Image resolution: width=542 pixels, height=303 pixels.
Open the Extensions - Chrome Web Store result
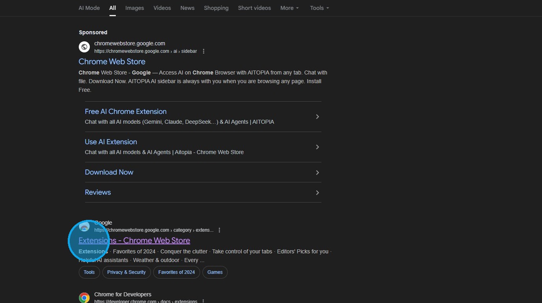point(134,240)
